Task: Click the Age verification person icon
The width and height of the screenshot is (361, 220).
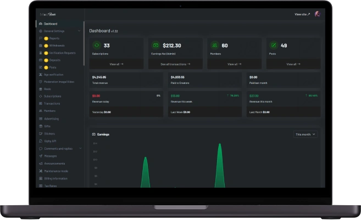Action: [x=41, y=75]
